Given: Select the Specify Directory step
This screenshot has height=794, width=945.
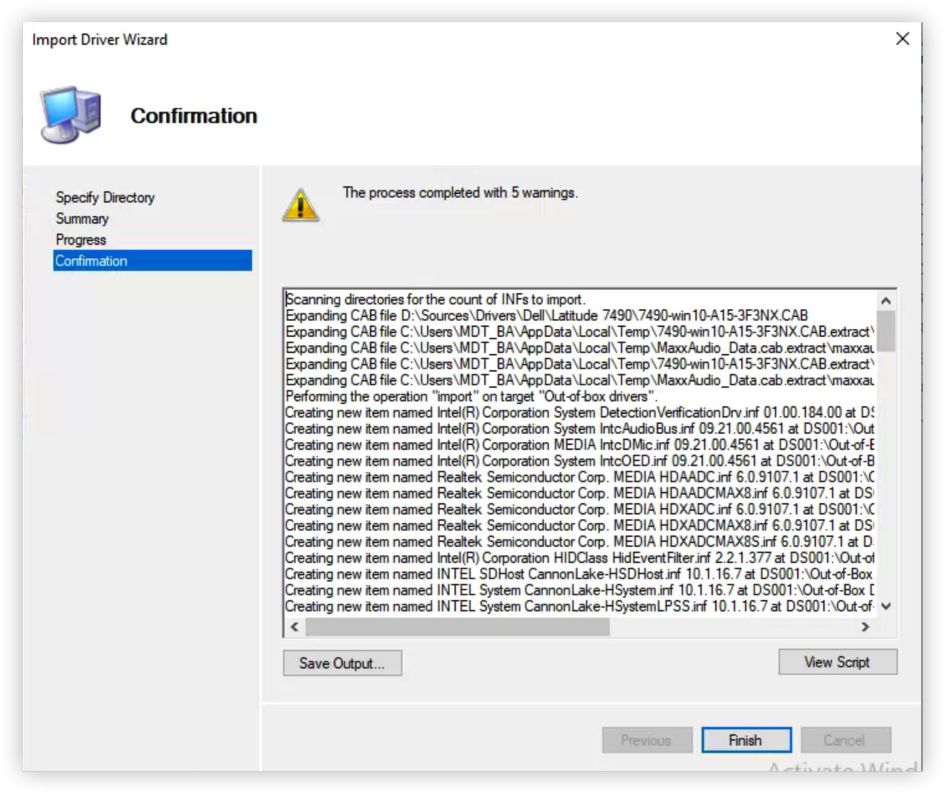Looking at the screenshot, I should (x=105, y=197).
